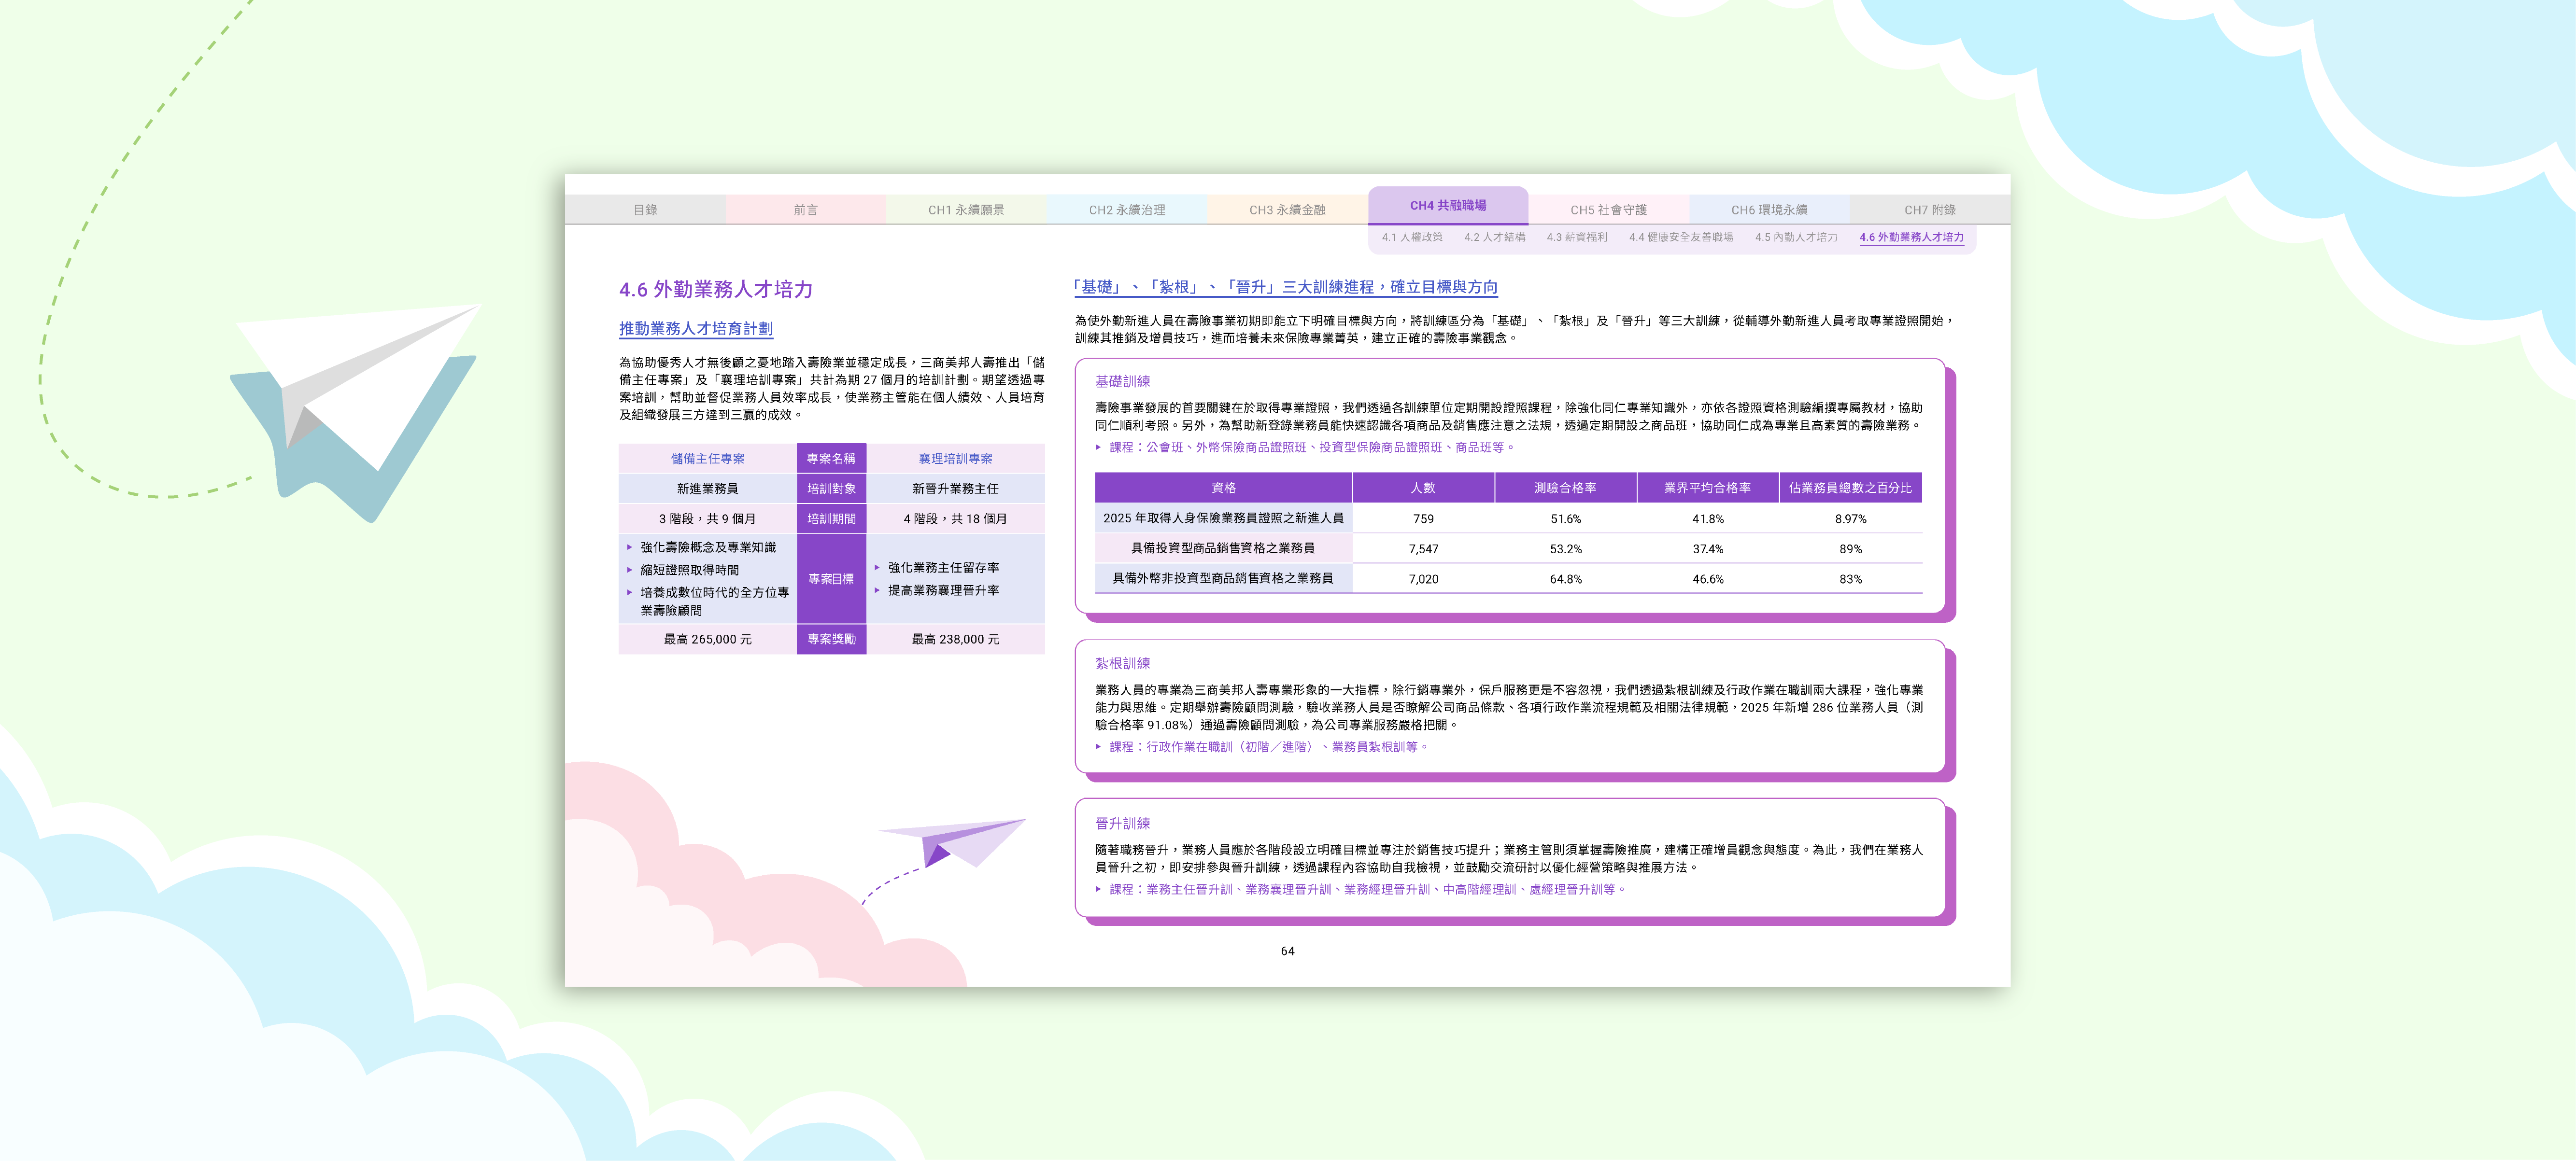Click the 培訓對象 purple cell

click(831, 489)
